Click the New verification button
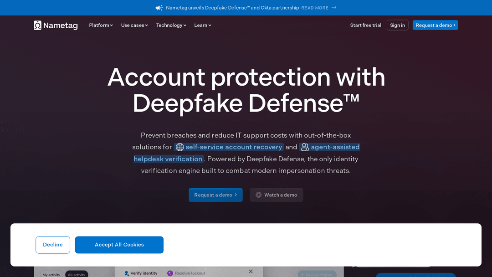492x277 pixels. (x=317, y=274)
